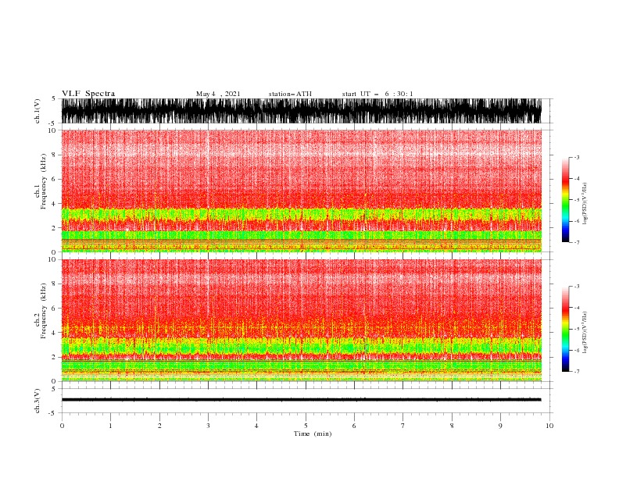Screen dimensions: 619x478
Task: Click inside the ch.2 spectrogram plot
Action: 301,320
